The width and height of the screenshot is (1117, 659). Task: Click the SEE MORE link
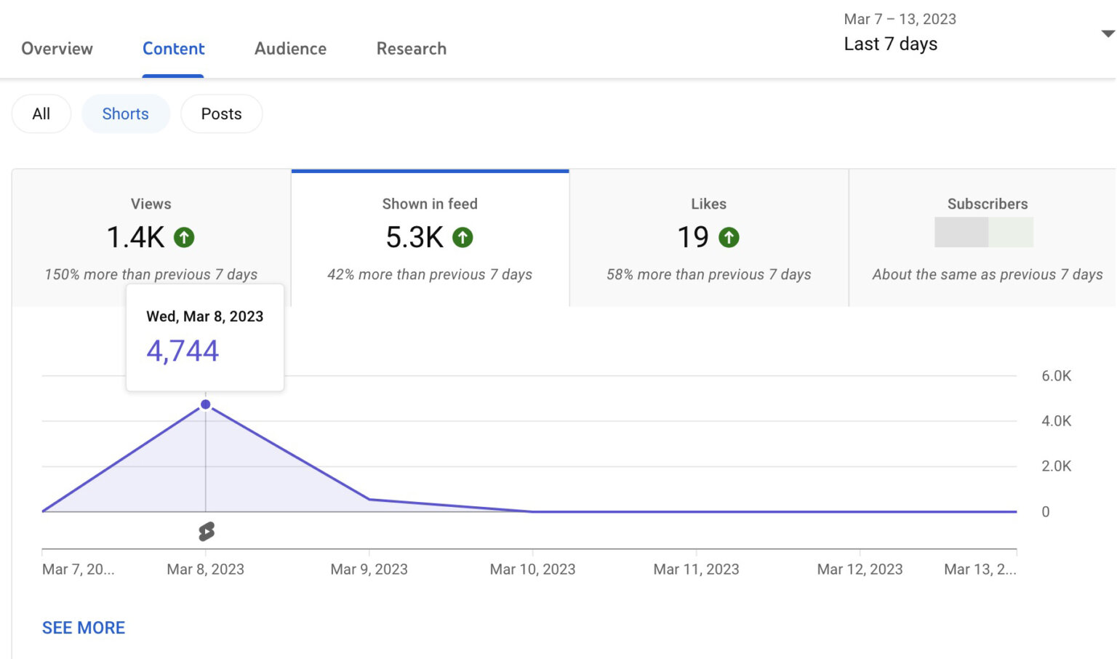[x=83, y=627]
